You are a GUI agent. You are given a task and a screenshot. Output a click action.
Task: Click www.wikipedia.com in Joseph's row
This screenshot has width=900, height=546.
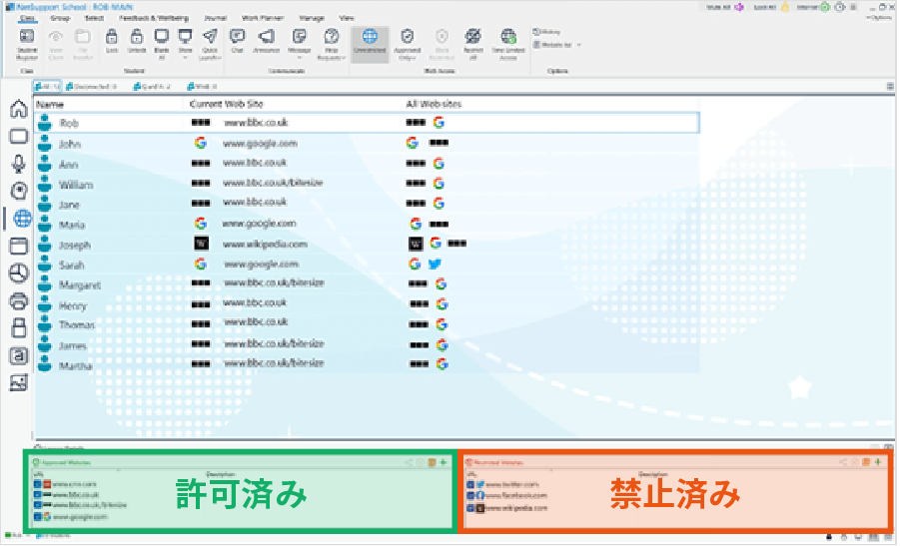(265, 245)
